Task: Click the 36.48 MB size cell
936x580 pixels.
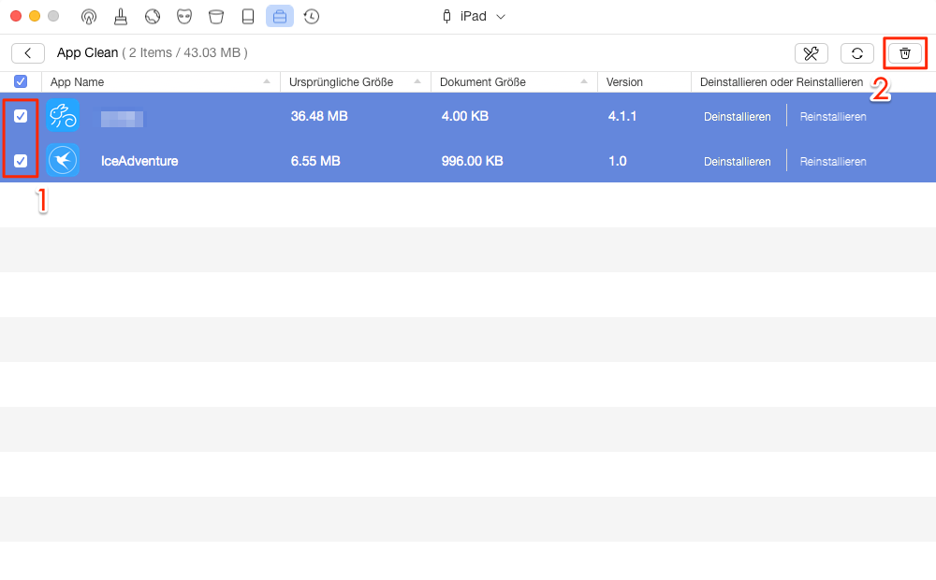Action: 319,116
